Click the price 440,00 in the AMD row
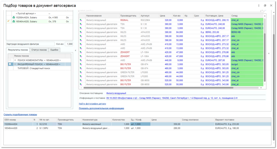 168,60
